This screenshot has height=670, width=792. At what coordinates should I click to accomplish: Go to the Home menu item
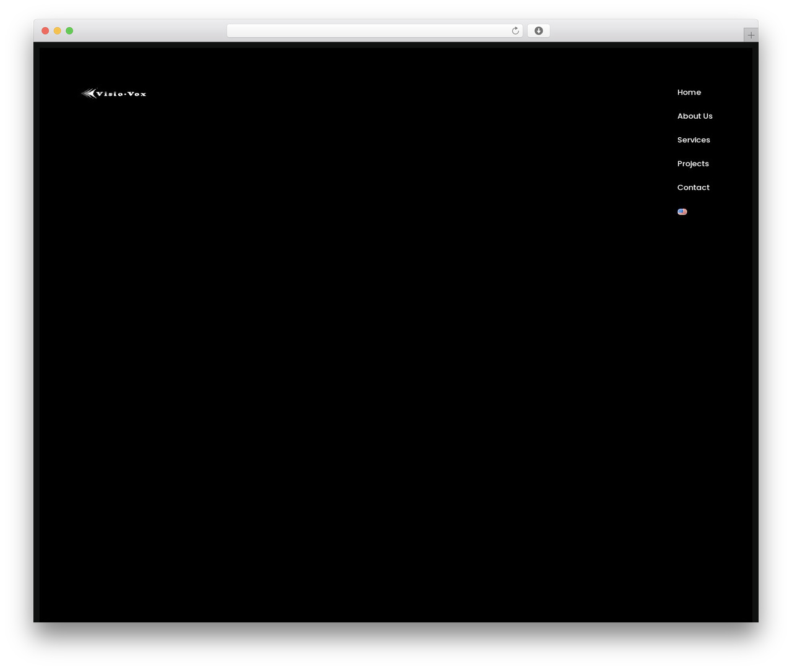[x=689, y=92]
